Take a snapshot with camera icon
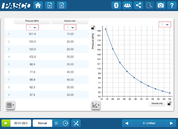The image size is (178, 129). point(161,5)
